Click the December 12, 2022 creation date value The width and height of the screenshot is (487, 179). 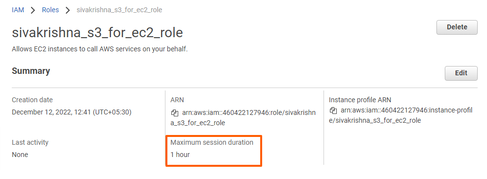click(x=72, y=112)
